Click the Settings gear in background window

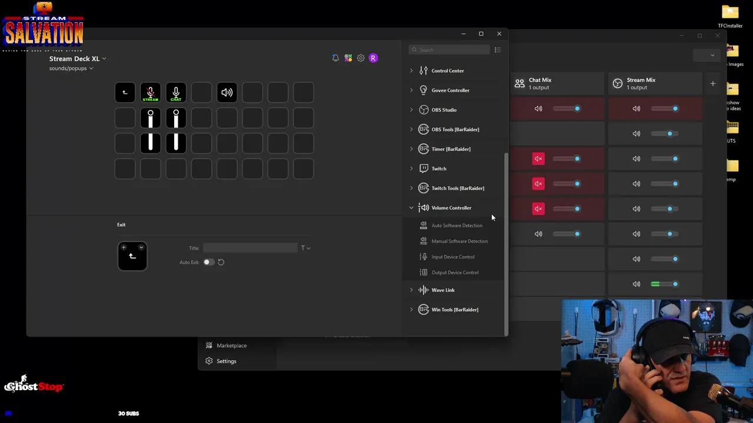coord(209,361)
